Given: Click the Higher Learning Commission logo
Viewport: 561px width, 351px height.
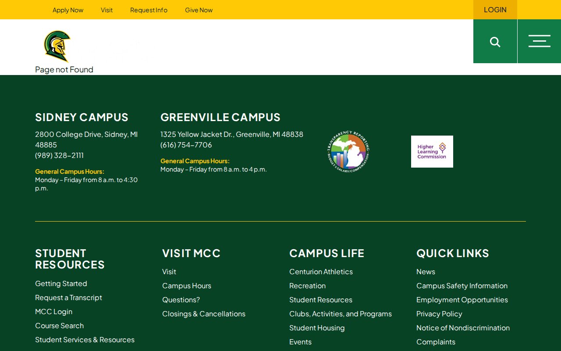Looking at the screenshot, I should 432,151.
